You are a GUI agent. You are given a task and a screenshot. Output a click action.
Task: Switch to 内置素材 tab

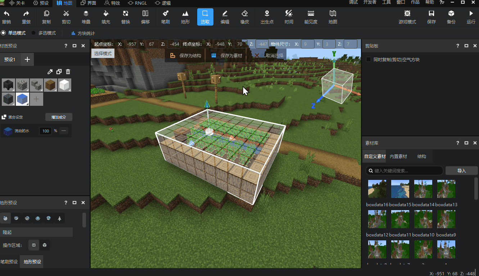click(398, 157)
